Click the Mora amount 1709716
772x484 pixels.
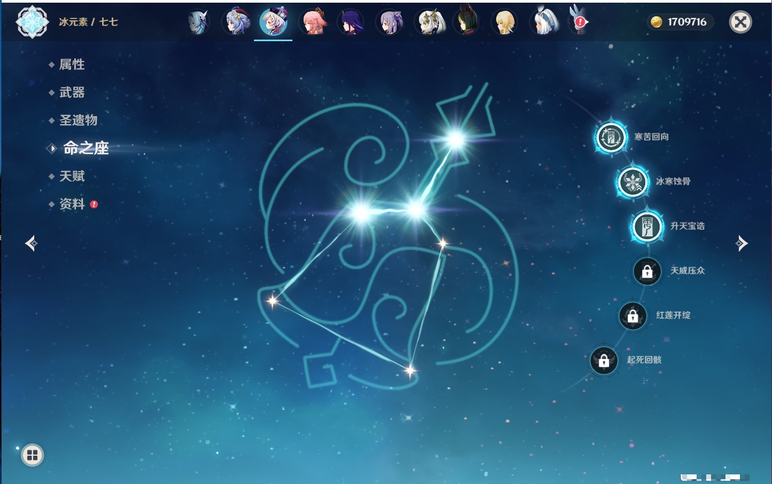coord(687,22)
